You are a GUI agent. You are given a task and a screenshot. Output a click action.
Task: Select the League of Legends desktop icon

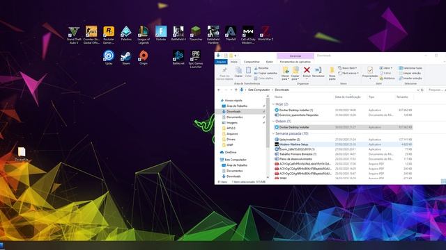point(144,35)
